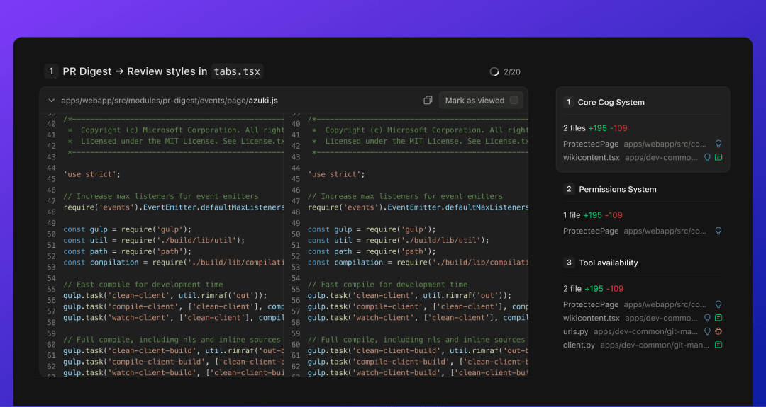
Task: Click the step number 1 badge beside PR Digest
Action: [51, 71]
